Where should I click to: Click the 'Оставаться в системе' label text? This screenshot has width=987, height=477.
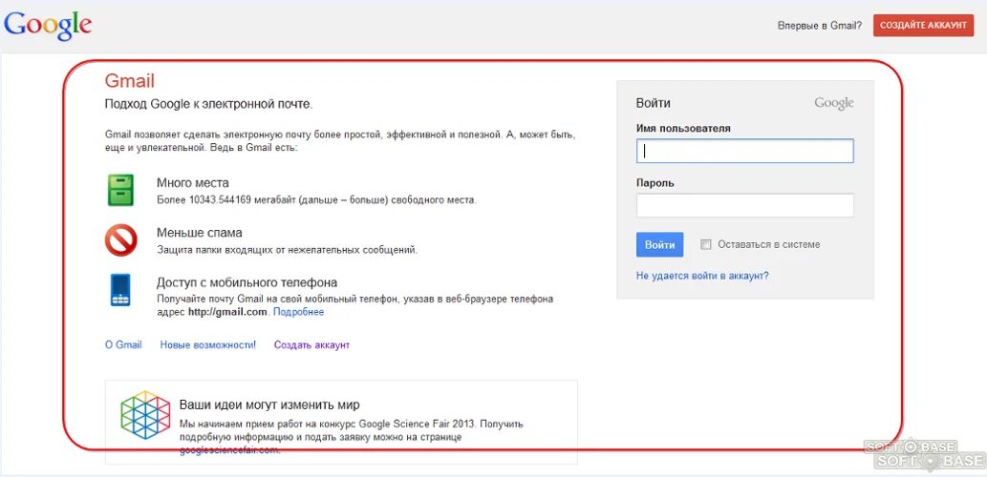(768, 244)
